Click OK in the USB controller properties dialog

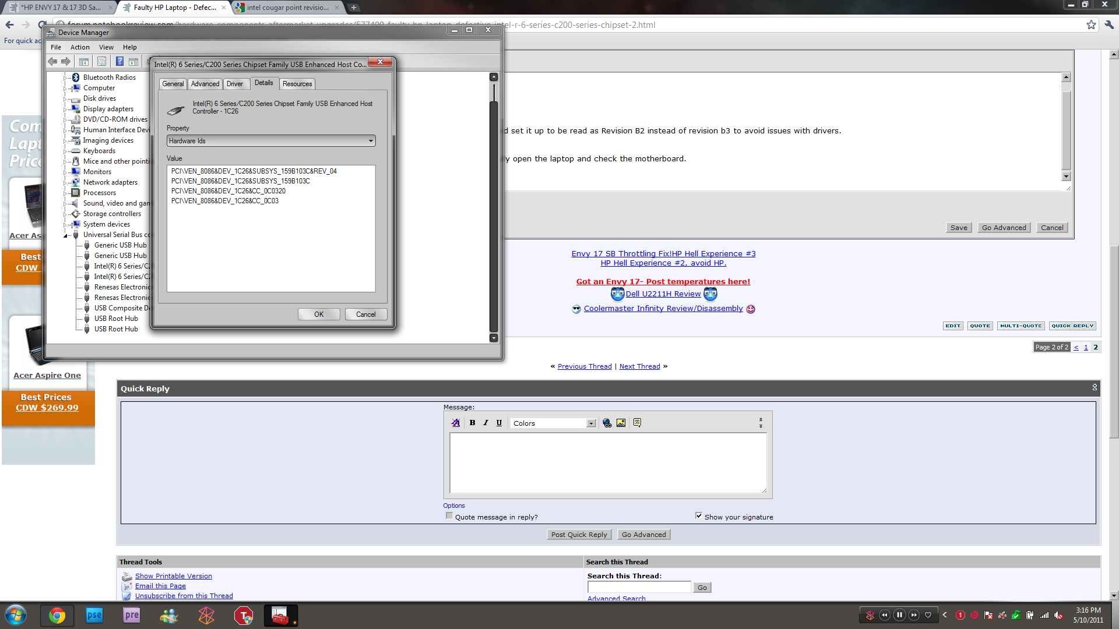(x=319, y=314)
